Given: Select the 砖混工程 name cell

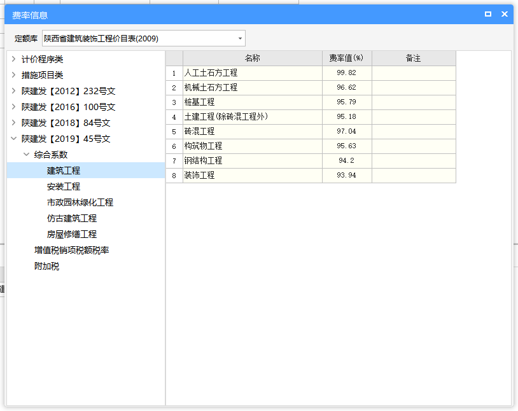Looking at the screenshot, I should (x=253, y=131).
